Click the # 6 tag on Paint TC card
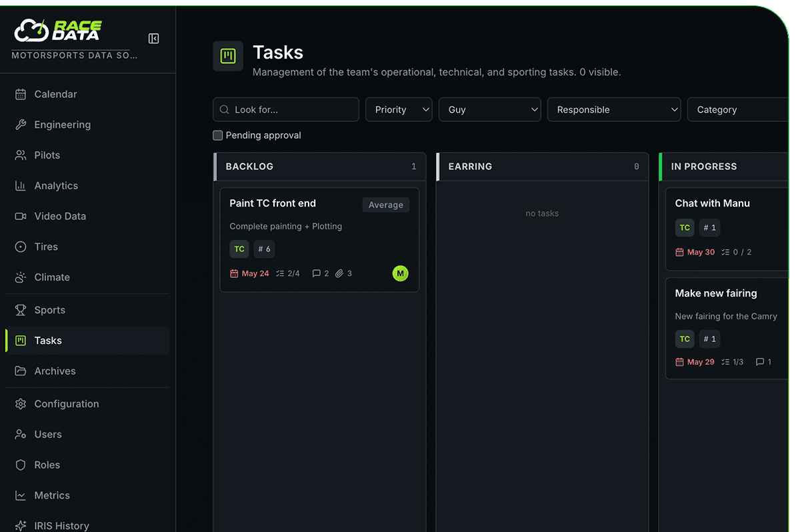Viewport: 796px width, 532px height. 264,249
